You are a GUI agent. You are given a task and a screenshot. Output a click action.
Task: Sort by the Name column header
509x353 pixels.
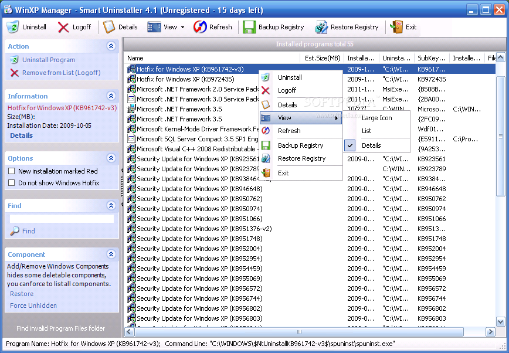pos(212,58)
